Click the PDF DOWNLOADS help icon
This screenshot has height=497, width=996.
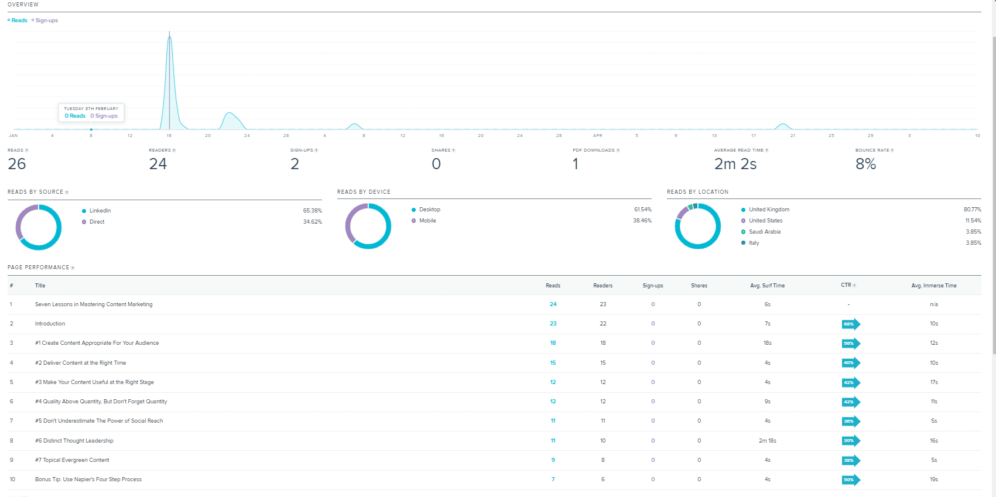[618, 150]
